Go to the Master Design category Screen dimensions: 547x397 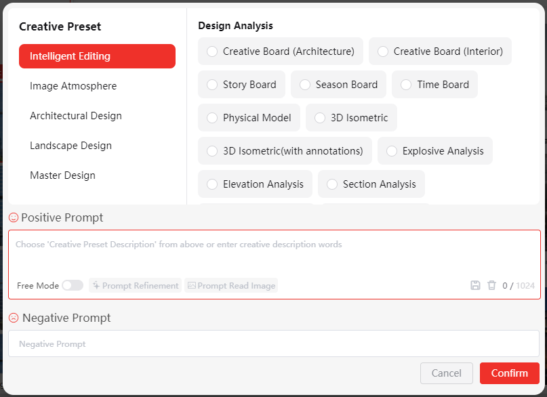pyautogui.click(x=62, y=175)
